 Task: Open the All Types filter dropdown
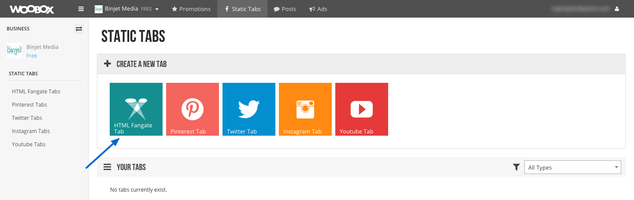pyautogui.click(x=573, y=167)
